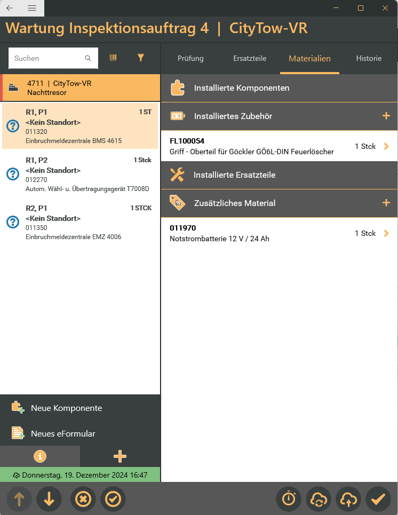Click Neue Komponente button
This screenshot has height=515, width=398.
(x=66, y=408)
